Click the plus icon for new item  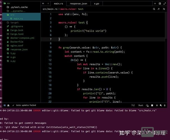pos(155,4)
